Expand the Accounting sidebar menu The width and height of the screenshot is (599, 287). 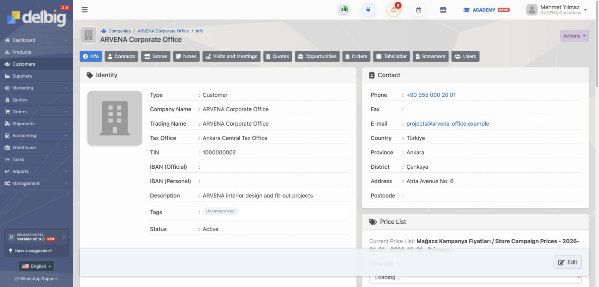pos(36,136)
